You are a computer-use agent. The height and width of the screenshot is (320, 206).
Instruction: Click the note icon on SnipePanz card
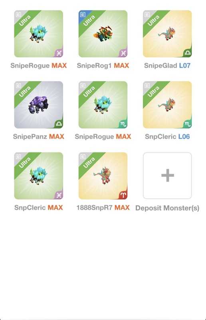[18, 86]
